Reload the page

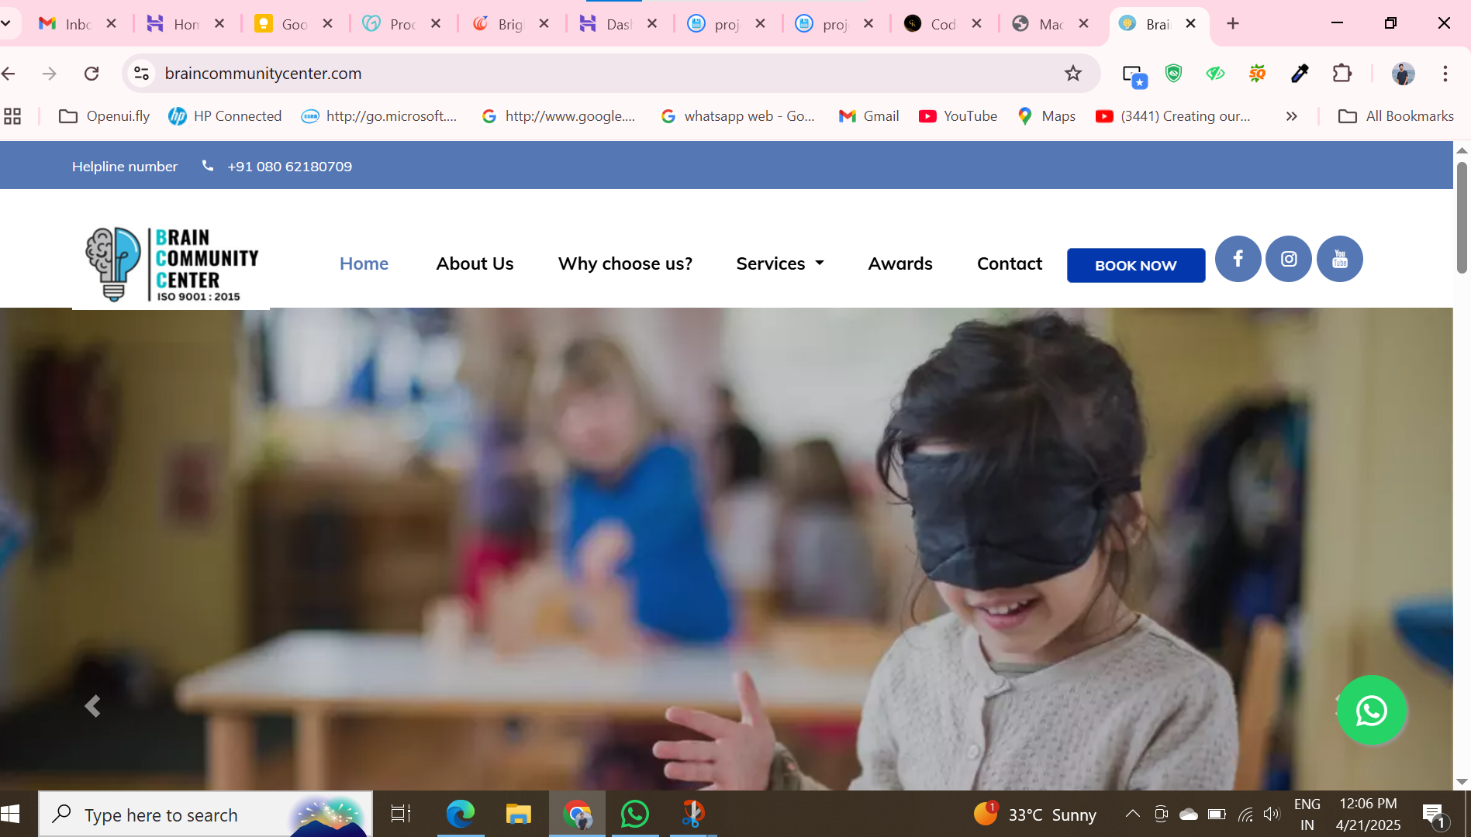pos(92,74)
